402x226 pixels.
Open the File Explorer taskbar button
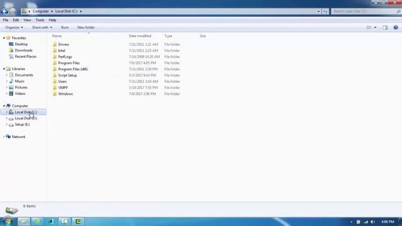coord(24,222)
